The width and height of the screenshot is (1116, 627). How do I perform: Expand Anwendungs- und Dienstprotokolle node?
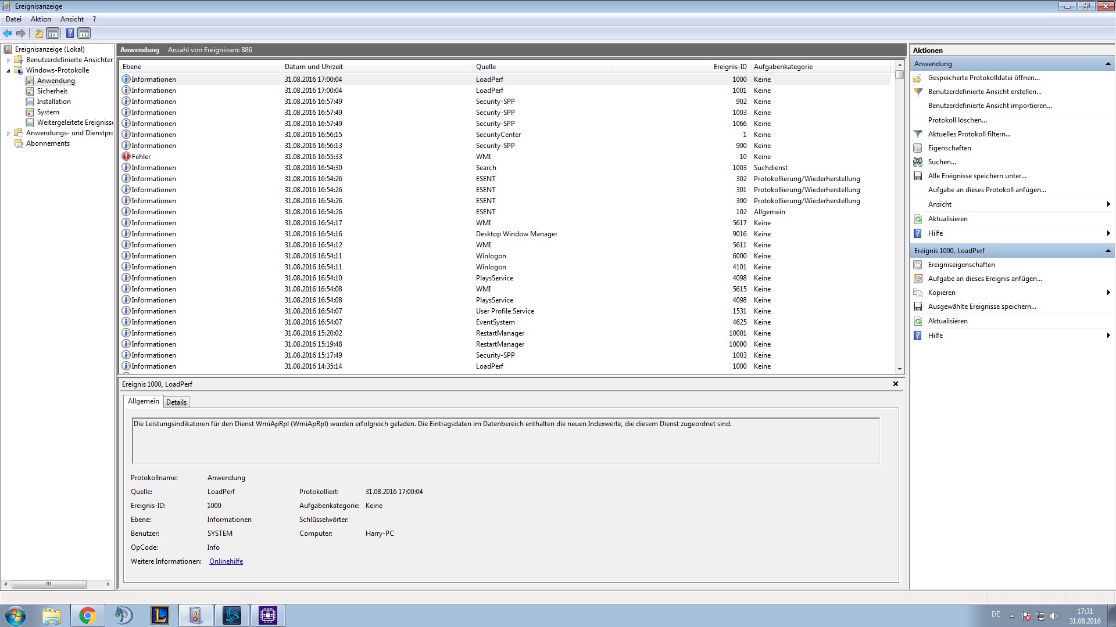click(x=8, y=133)
